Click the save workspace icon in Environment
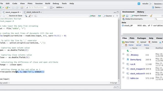Viewport: 163px width, 91px height. [x=127, y=16]
